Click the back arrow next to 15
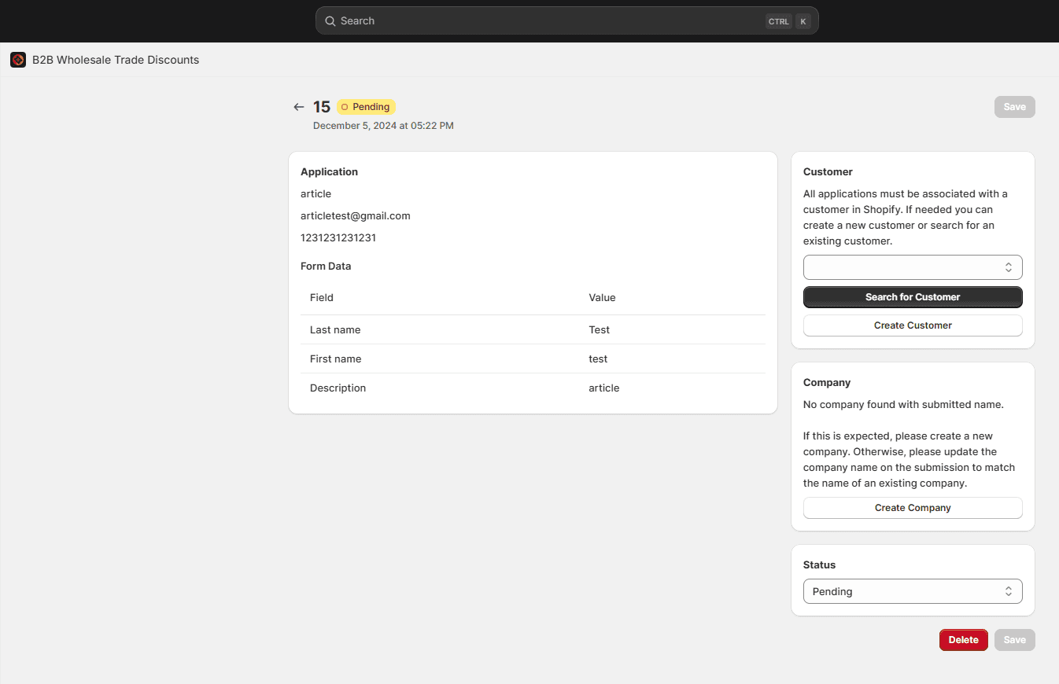The width and height of the screenshot is (1059, 684). (x=299, y=107)
